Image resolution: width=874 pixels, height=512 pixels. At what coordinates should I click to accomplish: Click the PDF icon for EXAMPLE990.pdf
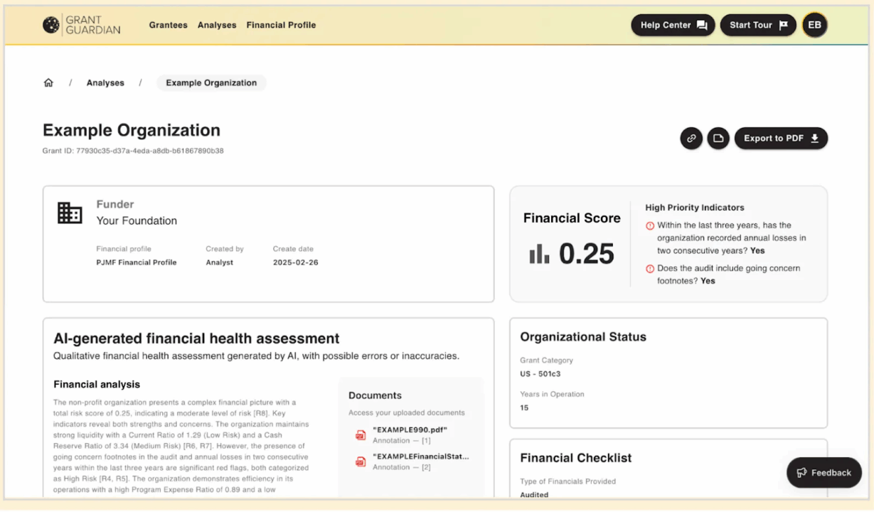(x=361, y=435)
